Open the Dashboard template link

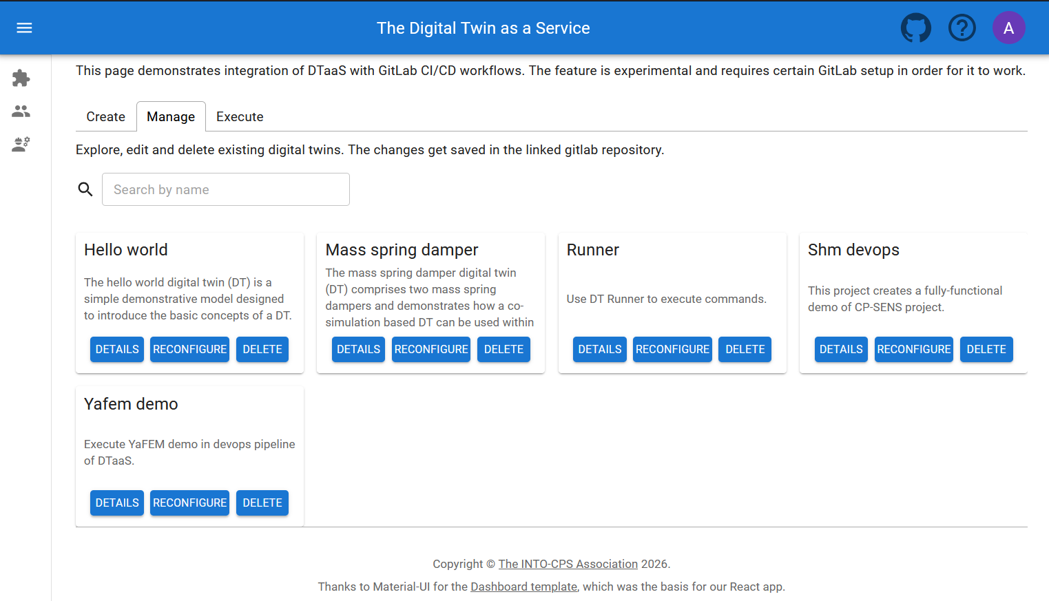click(x=523, y=587)
